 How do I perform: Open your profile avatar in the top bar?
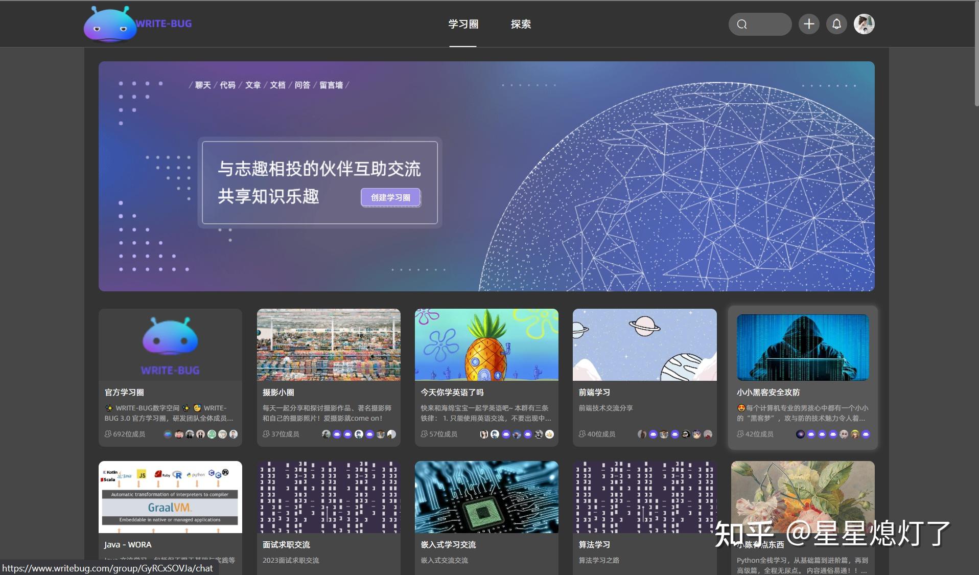pyautogui.click(x=865, y=24)
